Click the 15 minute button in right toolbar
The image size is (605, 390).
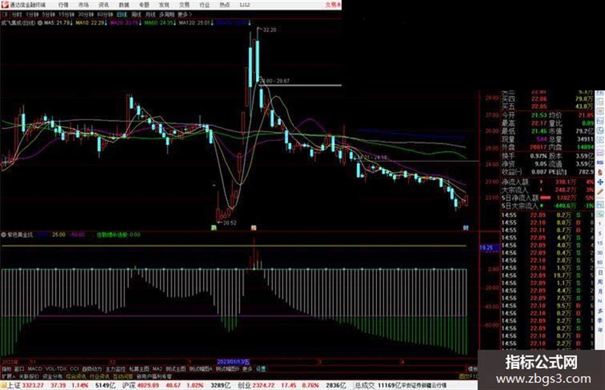tap(600, 243)
